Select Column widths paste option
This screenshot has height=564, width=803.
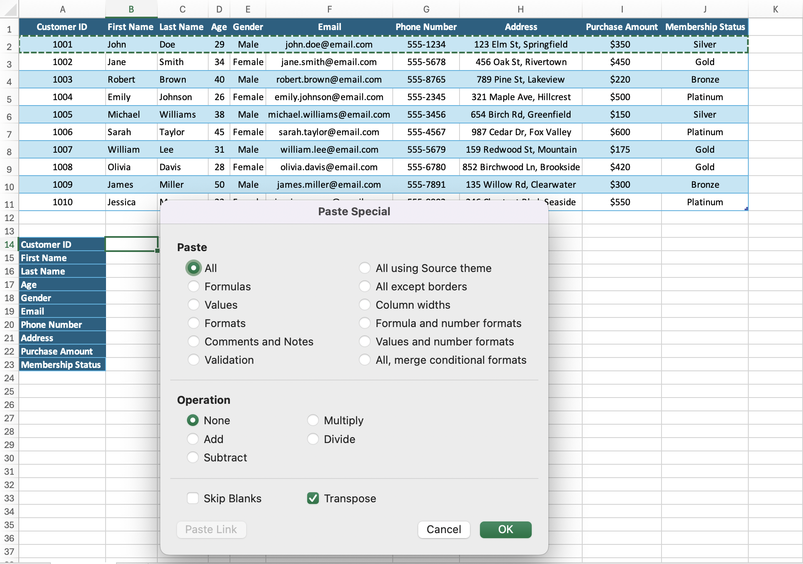tap(364, 305)
